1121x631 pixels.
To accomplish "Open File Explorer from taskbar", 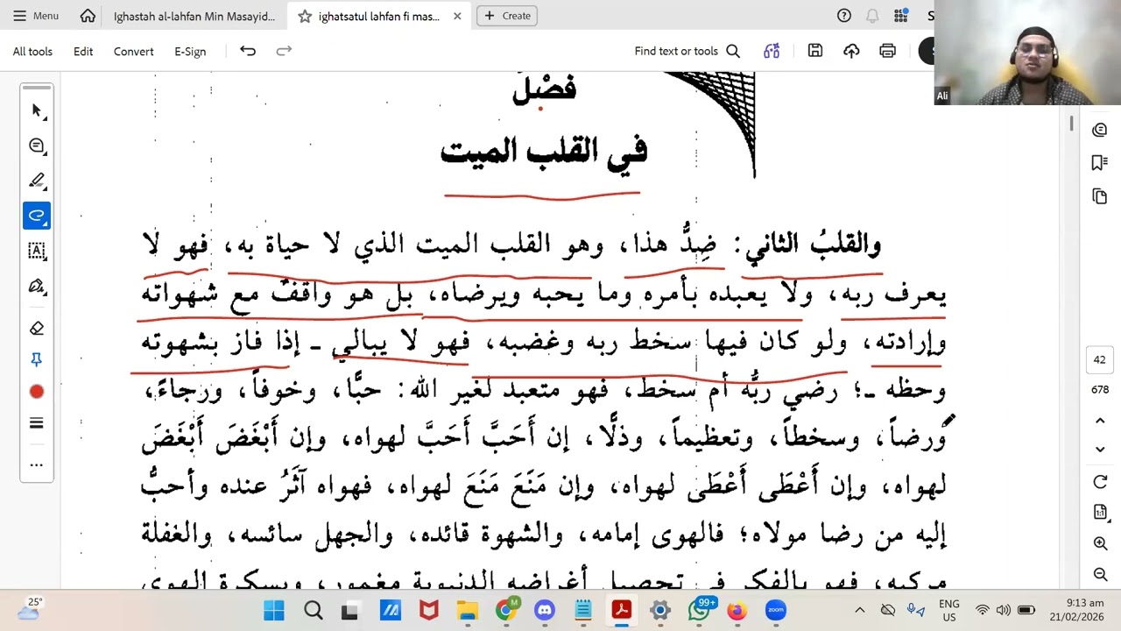I will click(467, 610).
